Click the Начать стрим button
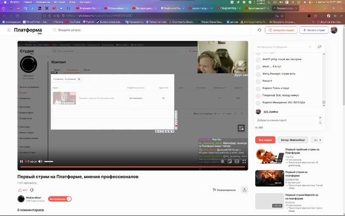The height and width of the screenshot is (216, 345). pos(314,30)
